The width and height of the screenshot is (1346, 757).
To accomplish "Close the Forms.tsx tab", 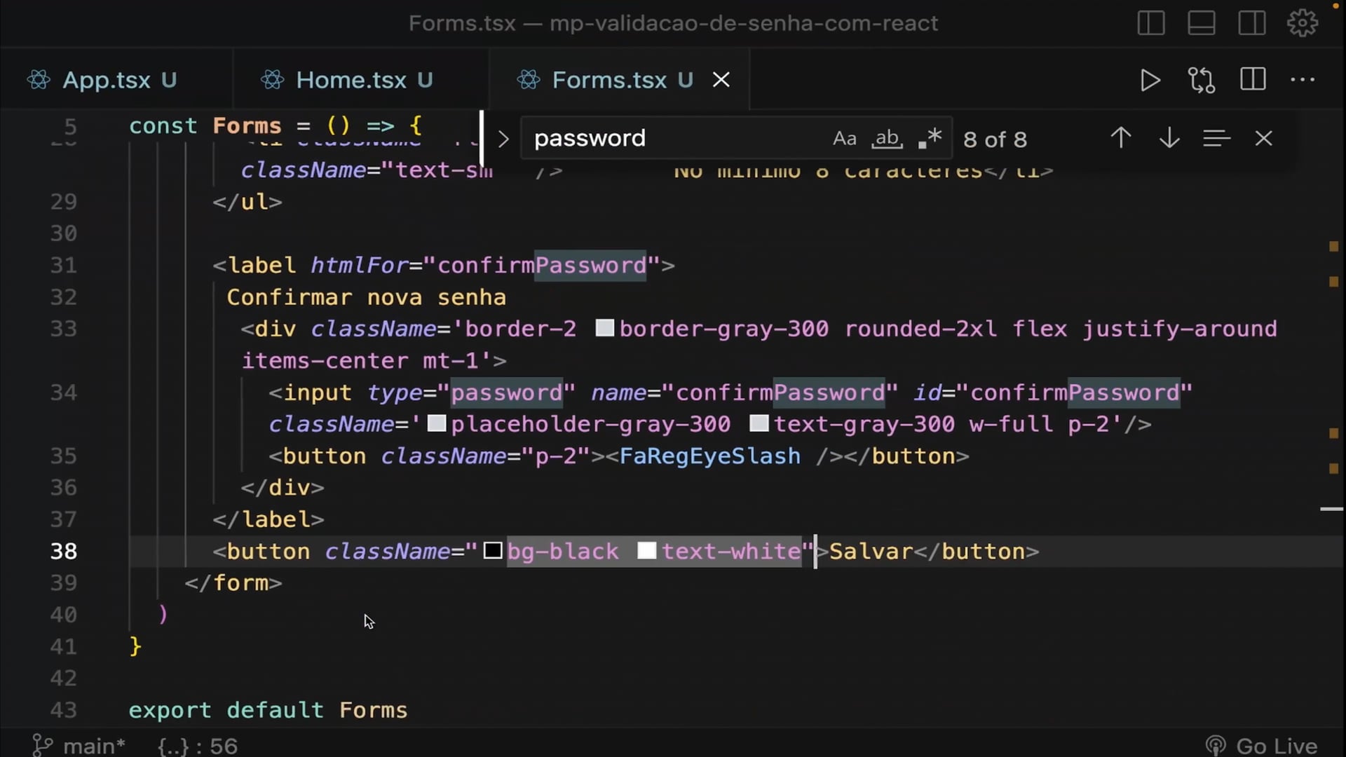I will (x=721, y=81).
